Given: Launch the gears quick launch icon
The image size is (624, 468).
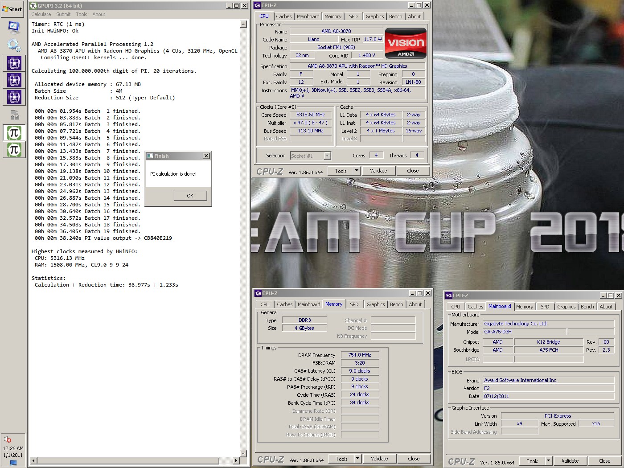Looking at the screenshot, I should 14,45.
